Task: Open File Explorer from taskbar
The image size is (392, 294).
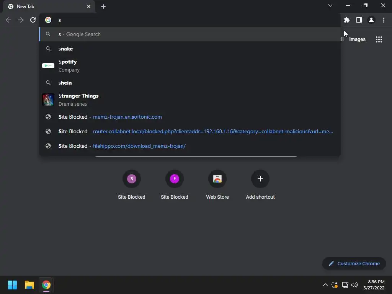Action: [29, 285]
